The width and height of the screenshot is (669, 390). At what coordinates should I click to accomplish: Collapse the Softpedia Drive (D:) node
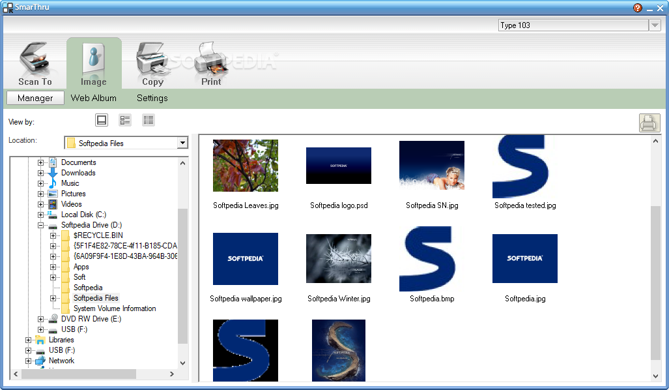pos(40,225)
